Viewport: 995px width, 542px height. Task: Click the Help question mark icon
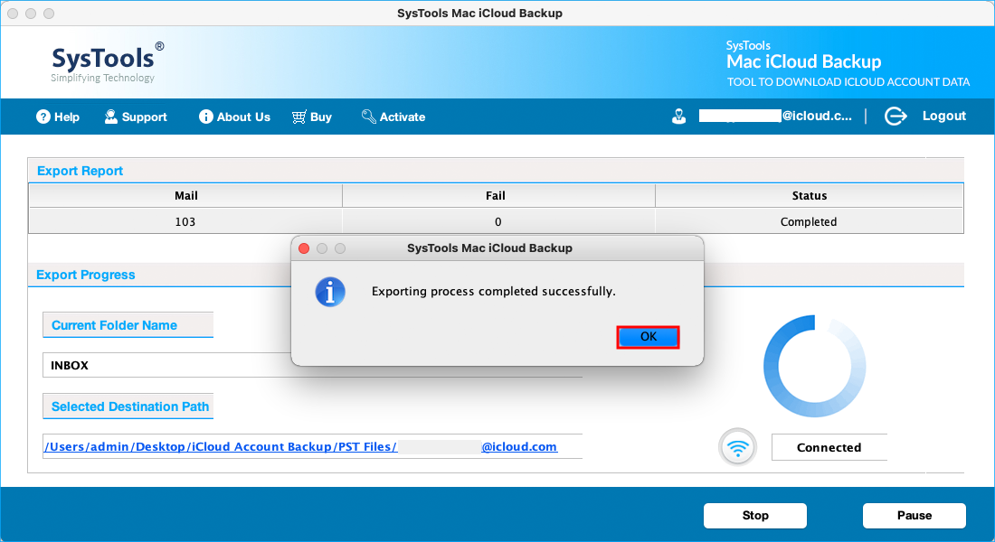pyautogui.click(x=43, y=117)
